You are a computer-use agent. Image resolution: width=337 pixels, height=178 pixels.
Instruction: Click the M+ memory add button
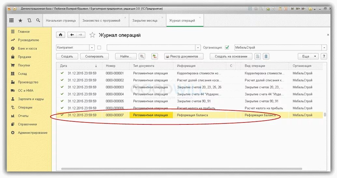click(x=298, y=9)
